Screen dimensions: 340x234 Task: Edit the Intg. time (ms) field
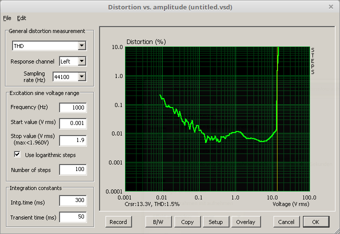pos(72,200)
